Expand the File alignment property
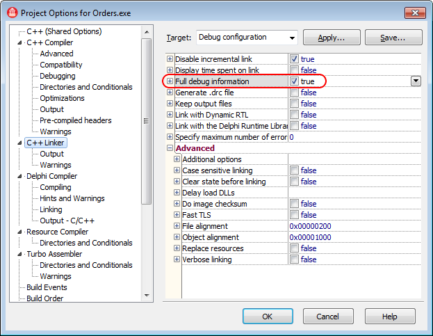This screenshot has width=433, height=336. click(x=177, y=226)
